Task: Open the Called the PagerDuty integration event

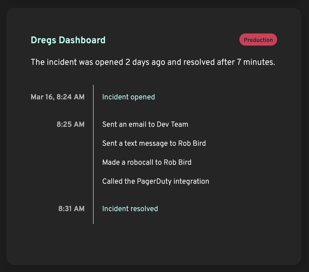Action: 156,181
